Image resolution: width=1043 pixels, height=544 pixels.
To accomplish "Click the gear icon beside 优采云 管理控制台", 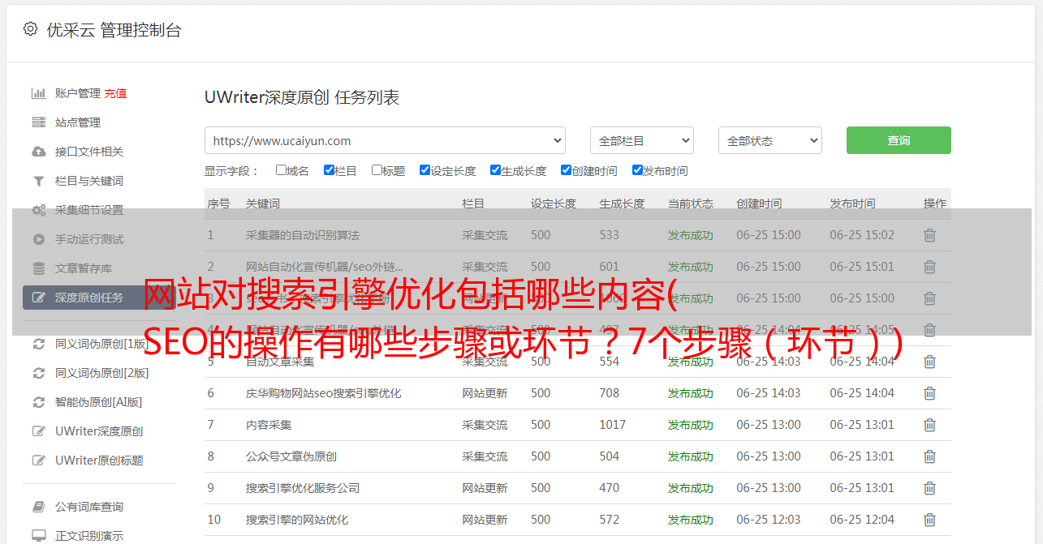I will [x=30, y=29].
